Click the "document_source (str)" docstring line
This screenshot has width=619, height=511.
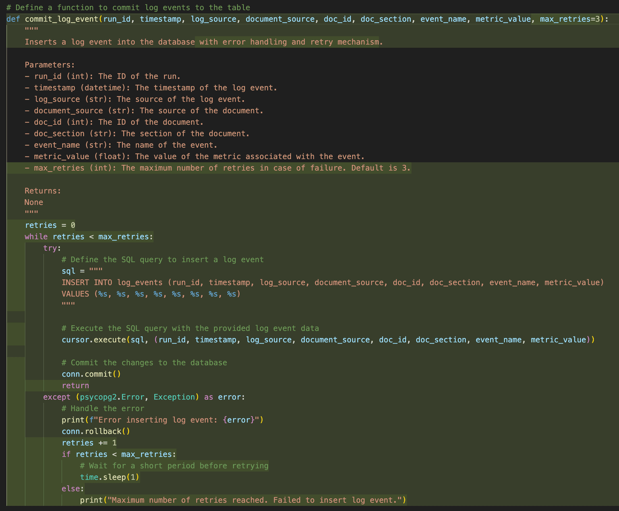click(144, 111)
